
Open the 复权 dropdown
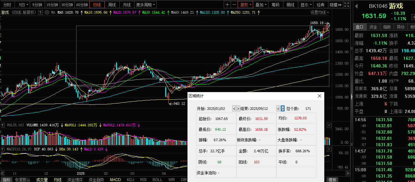tap(246, 5)
